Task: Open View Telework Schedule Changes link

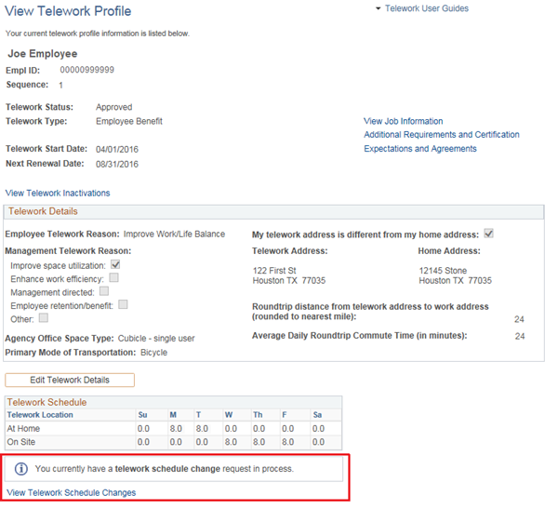Action: (x=71, y=493)
